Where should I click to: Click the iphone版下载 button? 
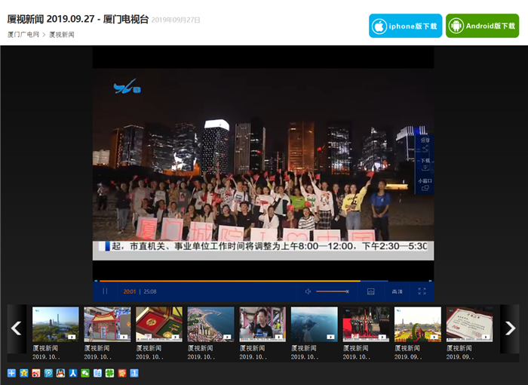coord(405,26)
